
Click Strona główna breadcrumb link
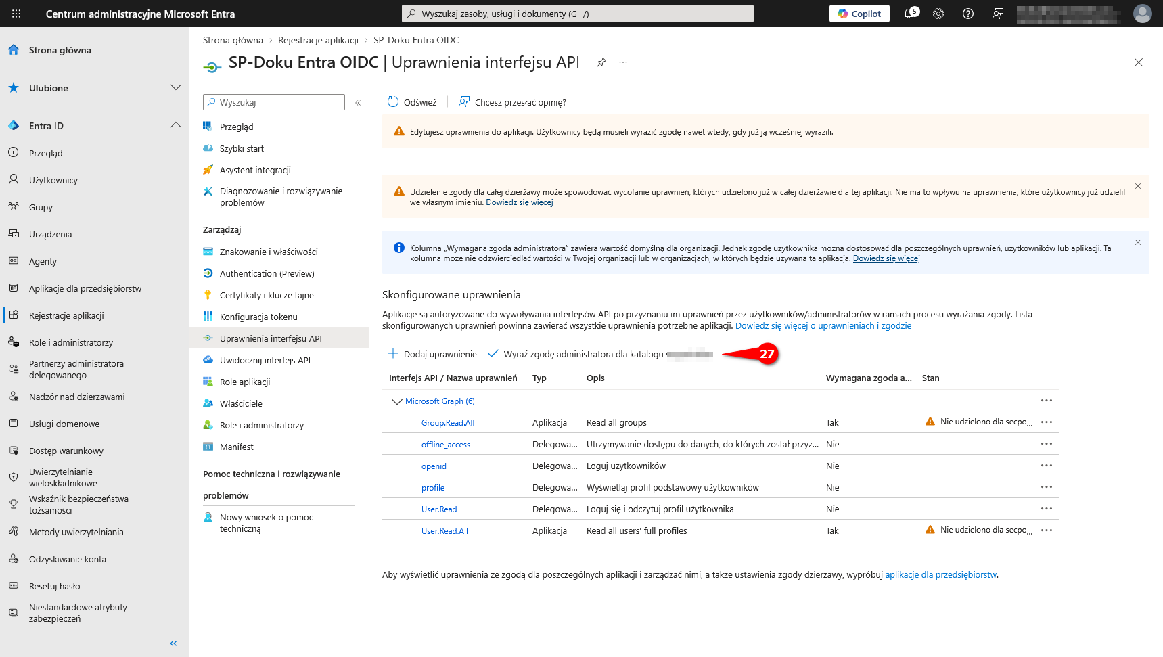[233, 40]
